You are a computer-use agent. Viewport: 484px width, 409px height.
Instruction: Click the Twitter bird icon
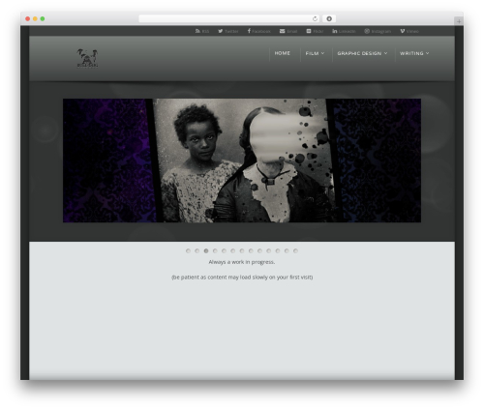221,31
